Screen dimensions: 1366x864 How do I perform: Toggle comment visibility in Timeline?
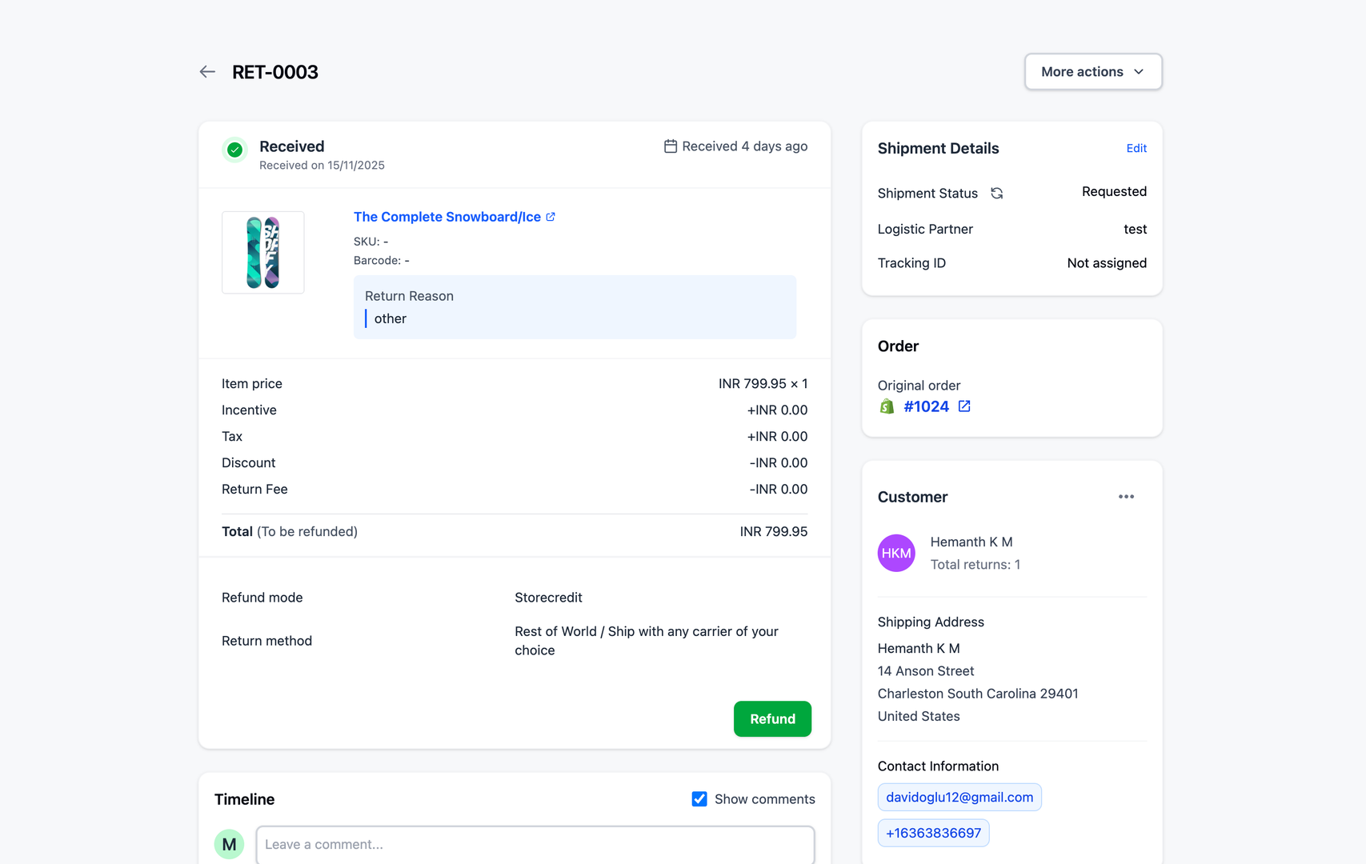(699, 798)
